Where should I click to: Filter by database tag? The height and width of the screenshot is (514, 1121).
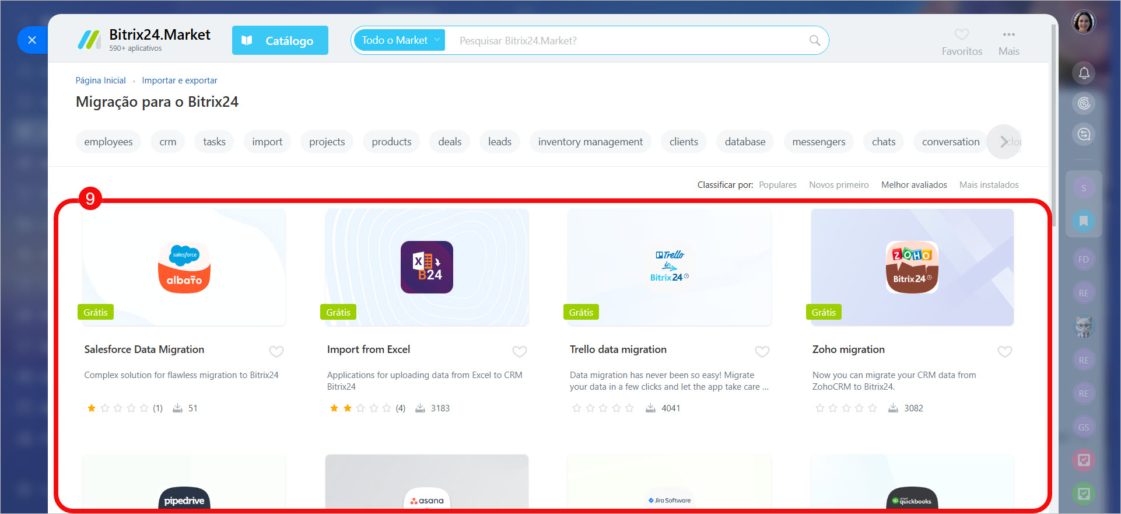click(745, 142)
